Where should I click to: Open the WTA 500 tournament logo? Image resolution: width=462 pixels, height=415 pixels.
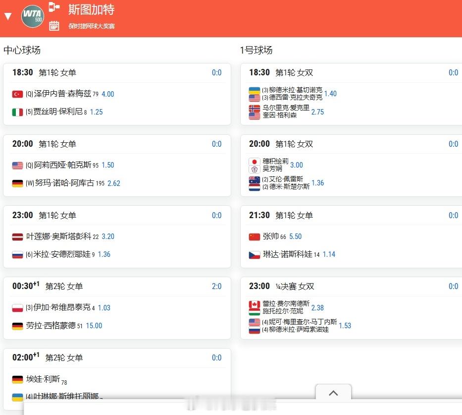point(33,16)
